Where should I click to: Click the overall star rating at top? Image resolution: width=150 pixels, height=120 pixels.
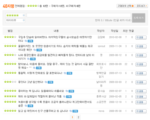[33, 6]
